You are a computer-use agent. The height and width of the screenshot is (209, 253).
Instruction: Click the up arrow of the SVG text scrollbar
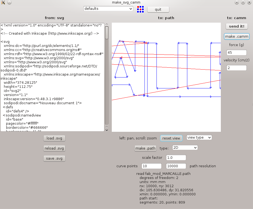pos(107,24)
